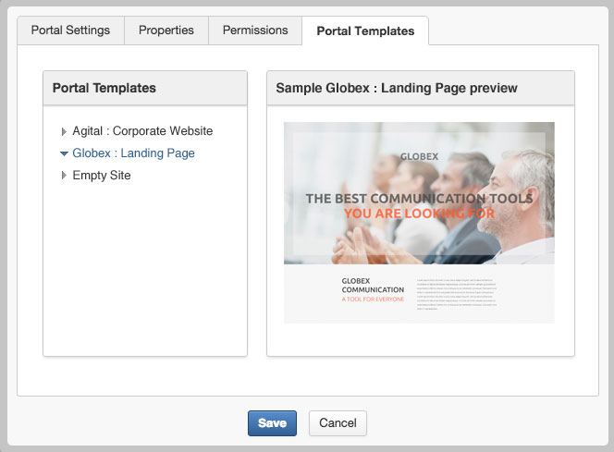Select Globex : Landing Page template

[133, 153]
